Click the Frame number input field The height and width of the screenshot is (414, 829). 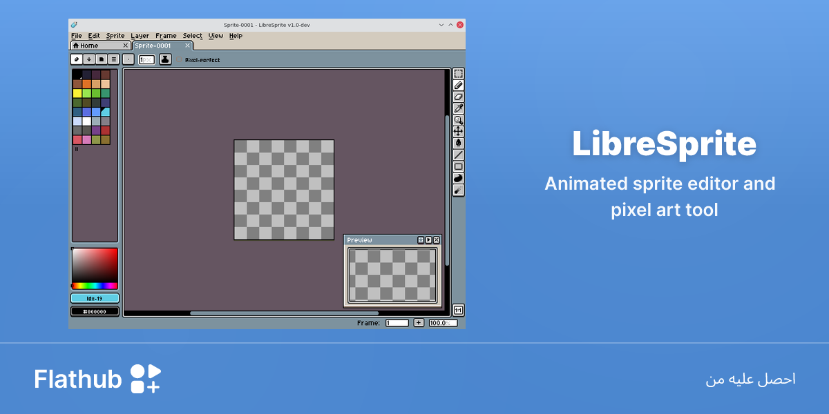click(397, 323)
